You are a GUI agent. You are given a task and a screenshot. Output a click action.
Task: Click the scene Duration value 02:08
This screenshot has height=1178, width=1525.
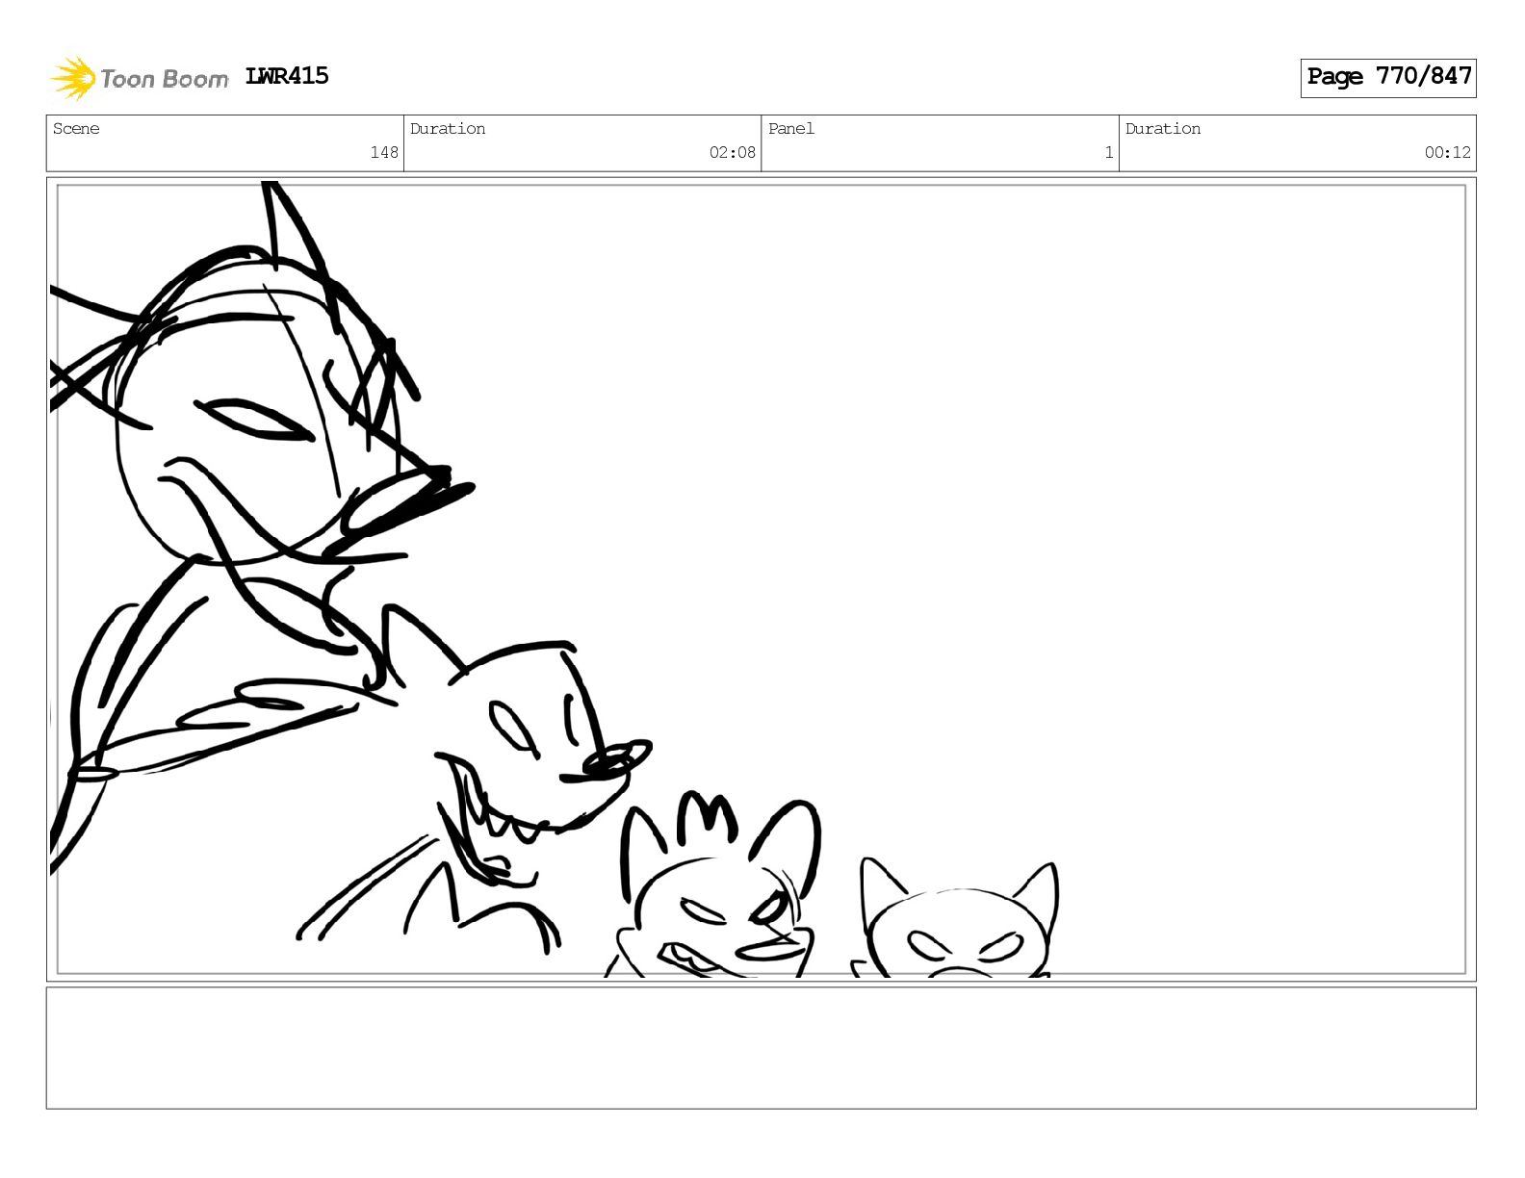click(732, 152)
